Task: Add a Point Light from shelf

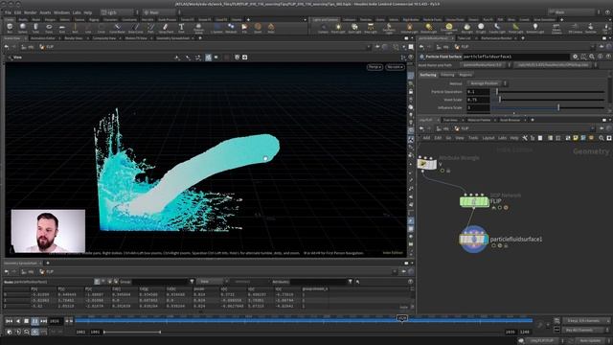Action: click(338, 28)
